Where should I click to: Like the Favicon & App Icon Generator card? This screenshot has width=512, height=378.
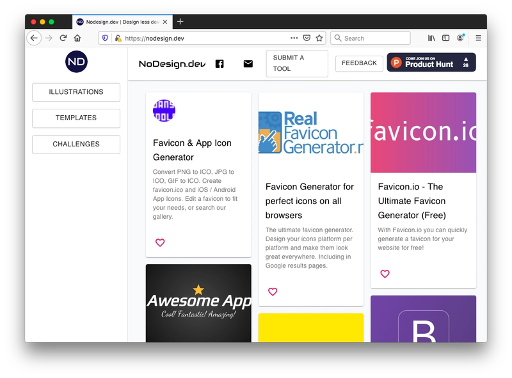point(160,242)
